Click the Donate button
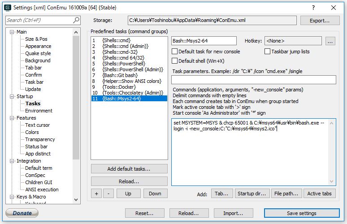 tap(22, 213)
